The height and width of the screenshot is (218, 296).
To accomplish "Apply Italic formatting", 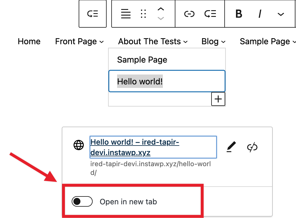I will click(259, 14).
